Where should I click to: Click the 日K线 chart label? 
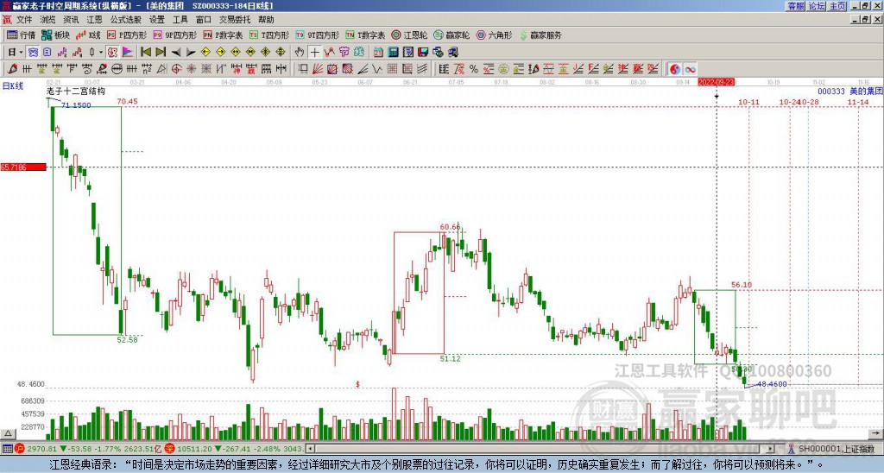[x=12, y=85]
